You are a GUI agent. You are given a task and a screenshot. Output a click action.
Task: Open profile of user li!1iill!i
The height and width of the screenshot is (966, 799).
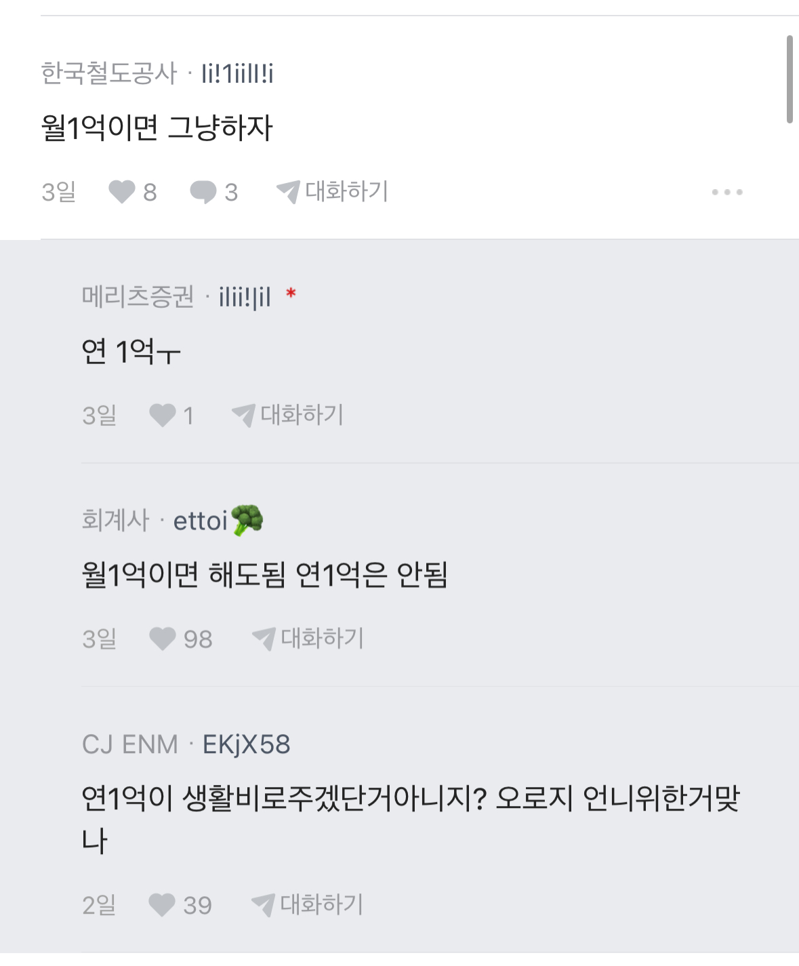(x=237, y=73)
